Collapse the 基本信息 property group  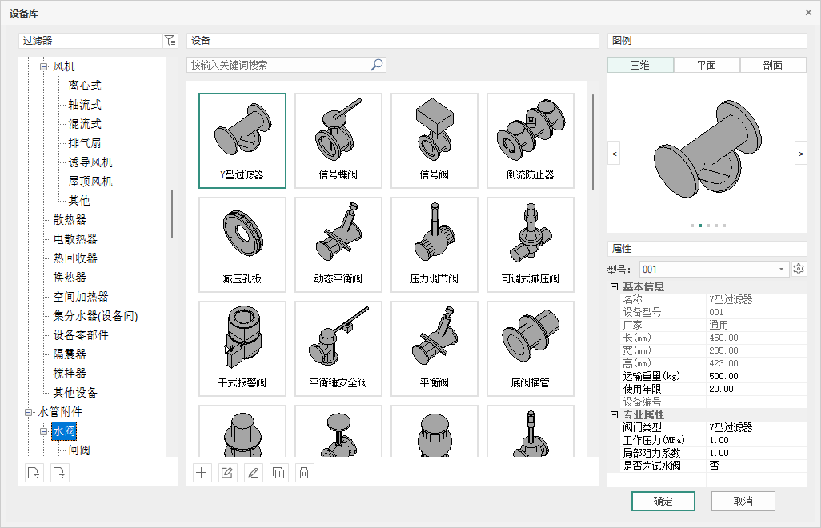(614, 287)
